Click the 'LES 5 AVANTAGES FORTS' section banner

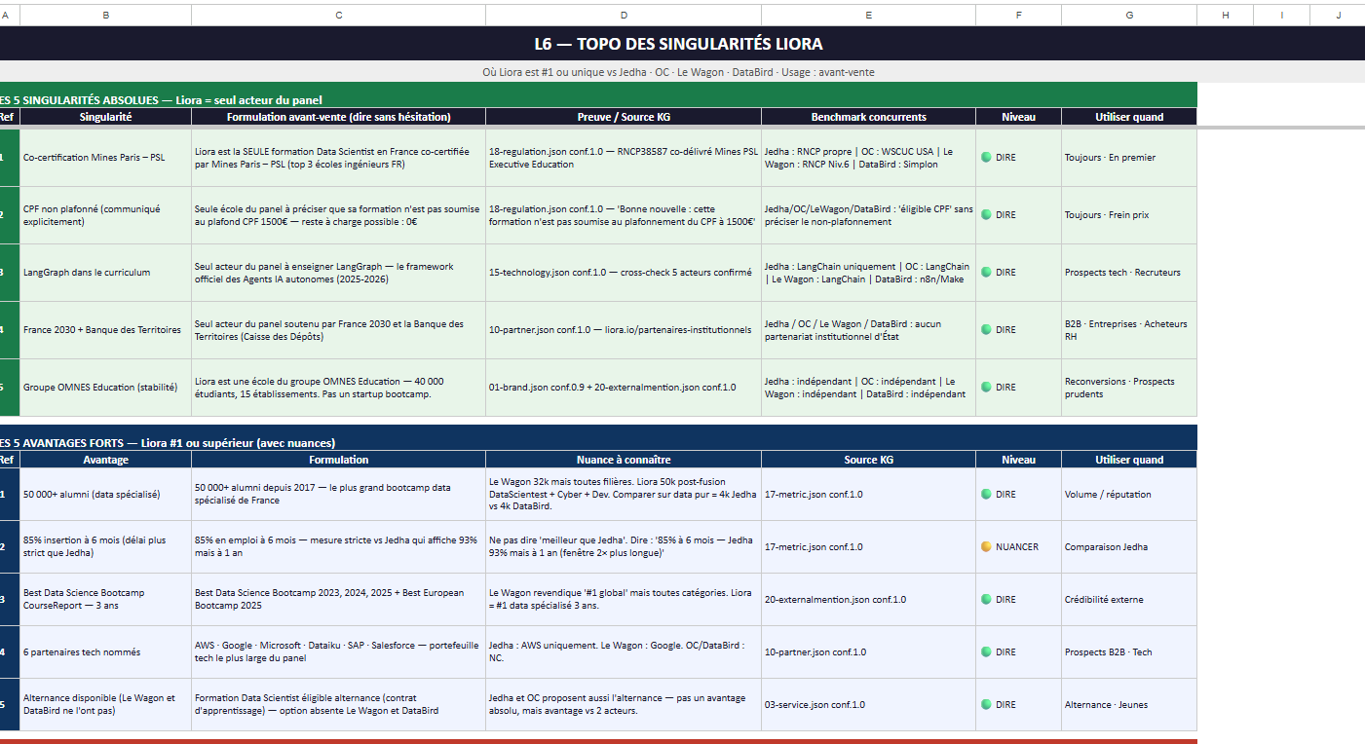tap(598, 442)
